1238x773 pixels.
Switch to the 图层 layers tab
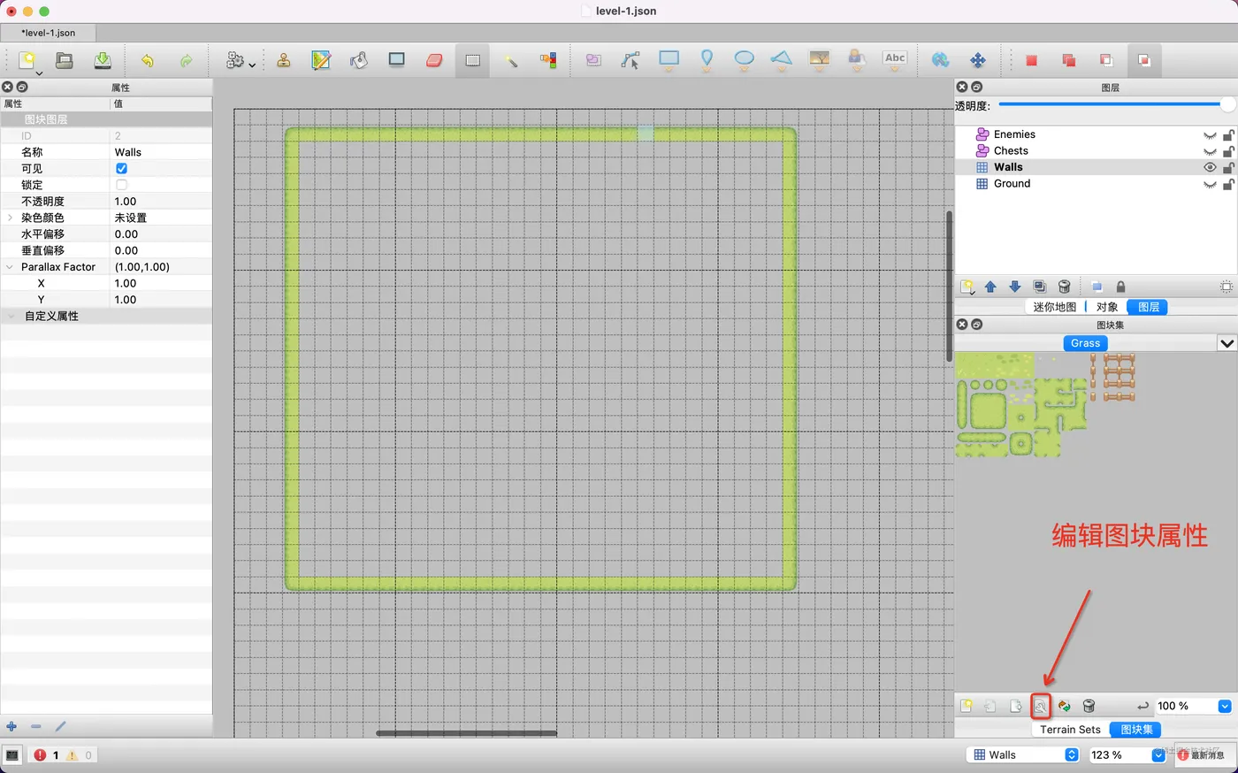pos(1149,307)
